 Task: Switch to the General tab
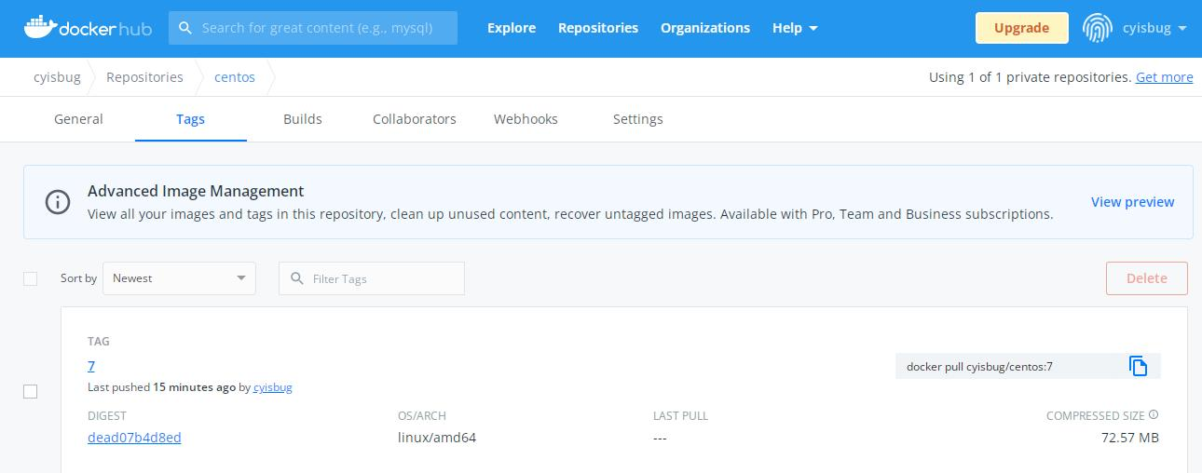coord(78,119)
